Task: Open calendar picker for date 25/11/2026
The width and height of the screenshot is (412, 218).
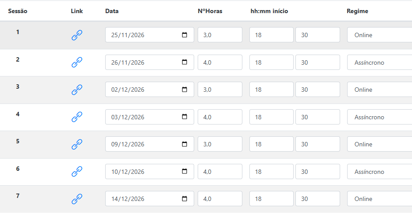Action: coord(185,35)
